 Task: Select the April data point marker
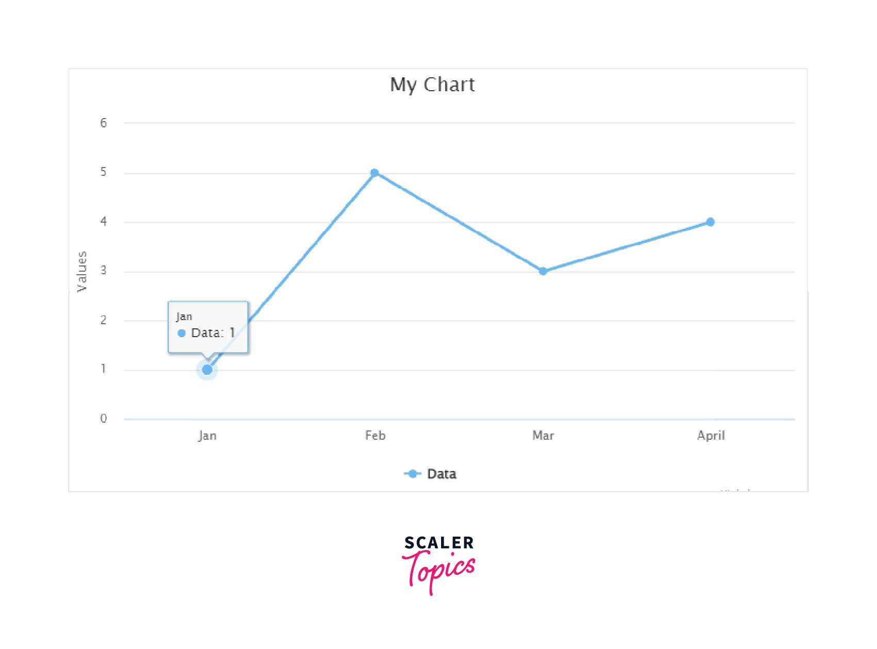click(x=710, y=222)
